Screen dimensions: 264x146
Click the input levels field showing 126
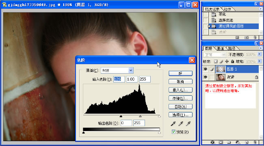[x=119, y=79]
